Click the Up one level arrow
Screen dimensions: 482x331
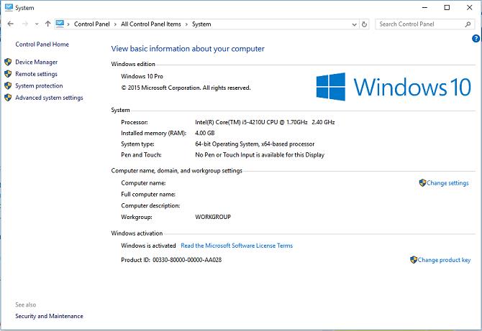(47, 24)
